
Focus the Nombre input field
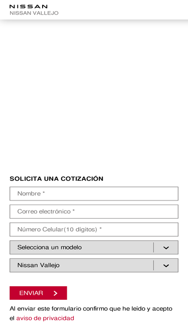tap(94, 194)
